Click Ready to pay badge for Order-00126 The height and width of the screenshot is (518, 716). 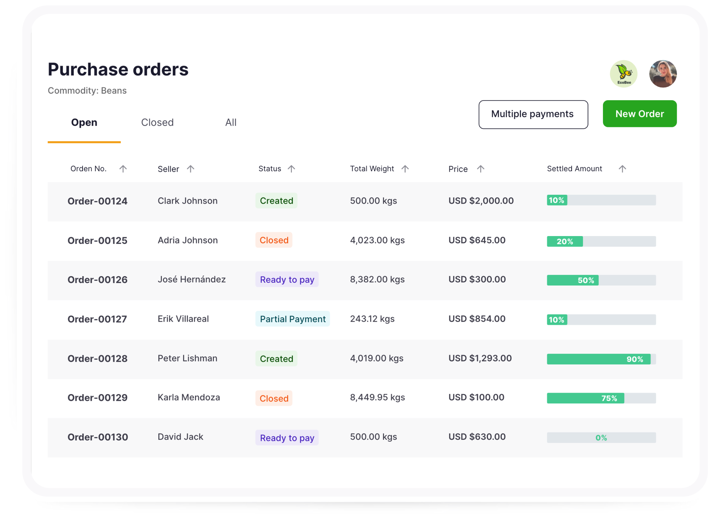(287, 280)
